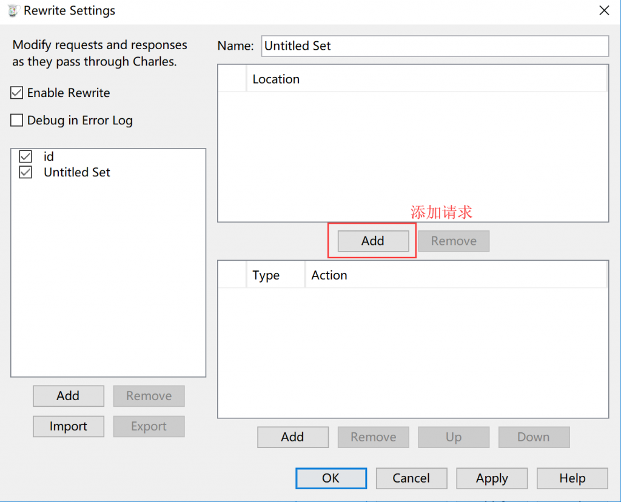Select the 'Untitled Set' entry in the list
The image size is (621, 502).
pyautogui.click(x=77, y=172)
